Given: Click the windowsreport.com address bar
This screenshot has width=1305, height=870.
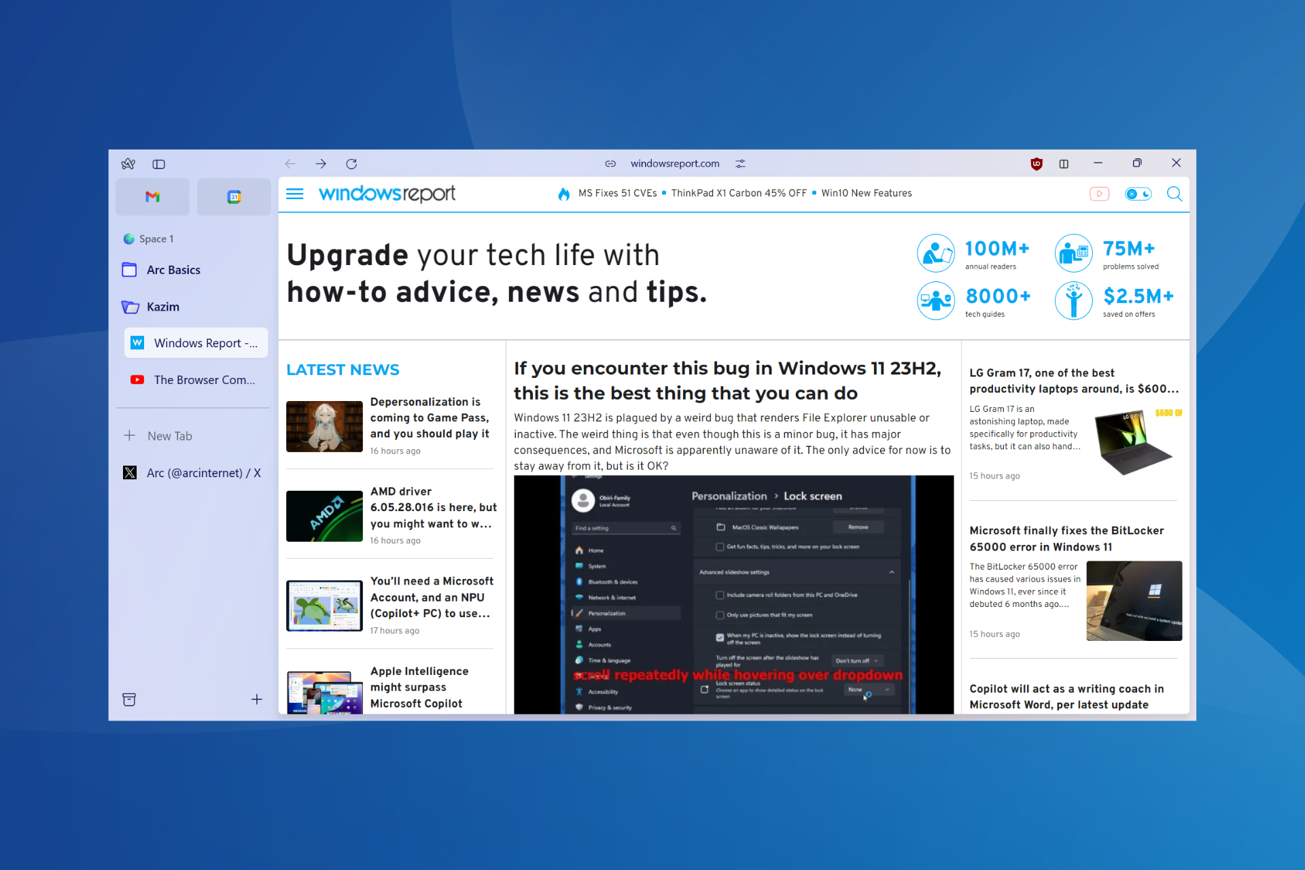Looking at the screenshot, I should click(675, 164).
